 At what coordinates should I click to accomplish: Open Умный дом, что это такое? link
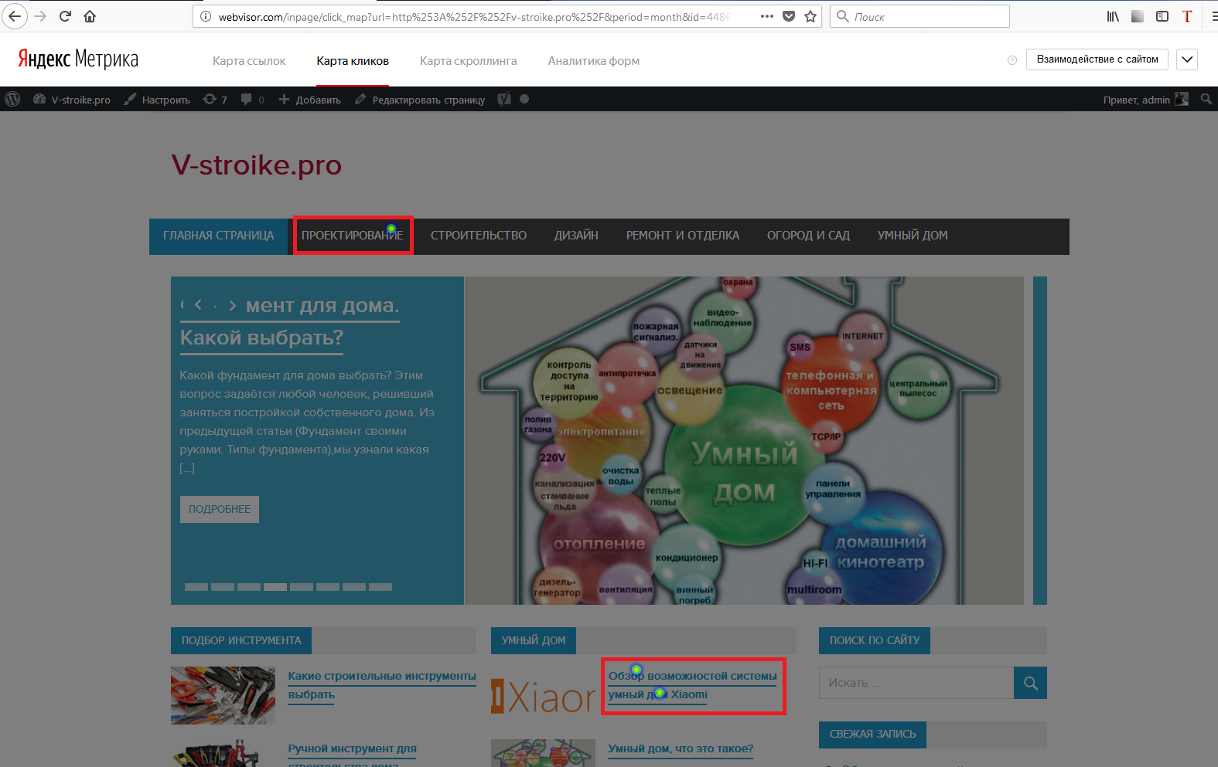pyautogui.click(x=681, y=748)
